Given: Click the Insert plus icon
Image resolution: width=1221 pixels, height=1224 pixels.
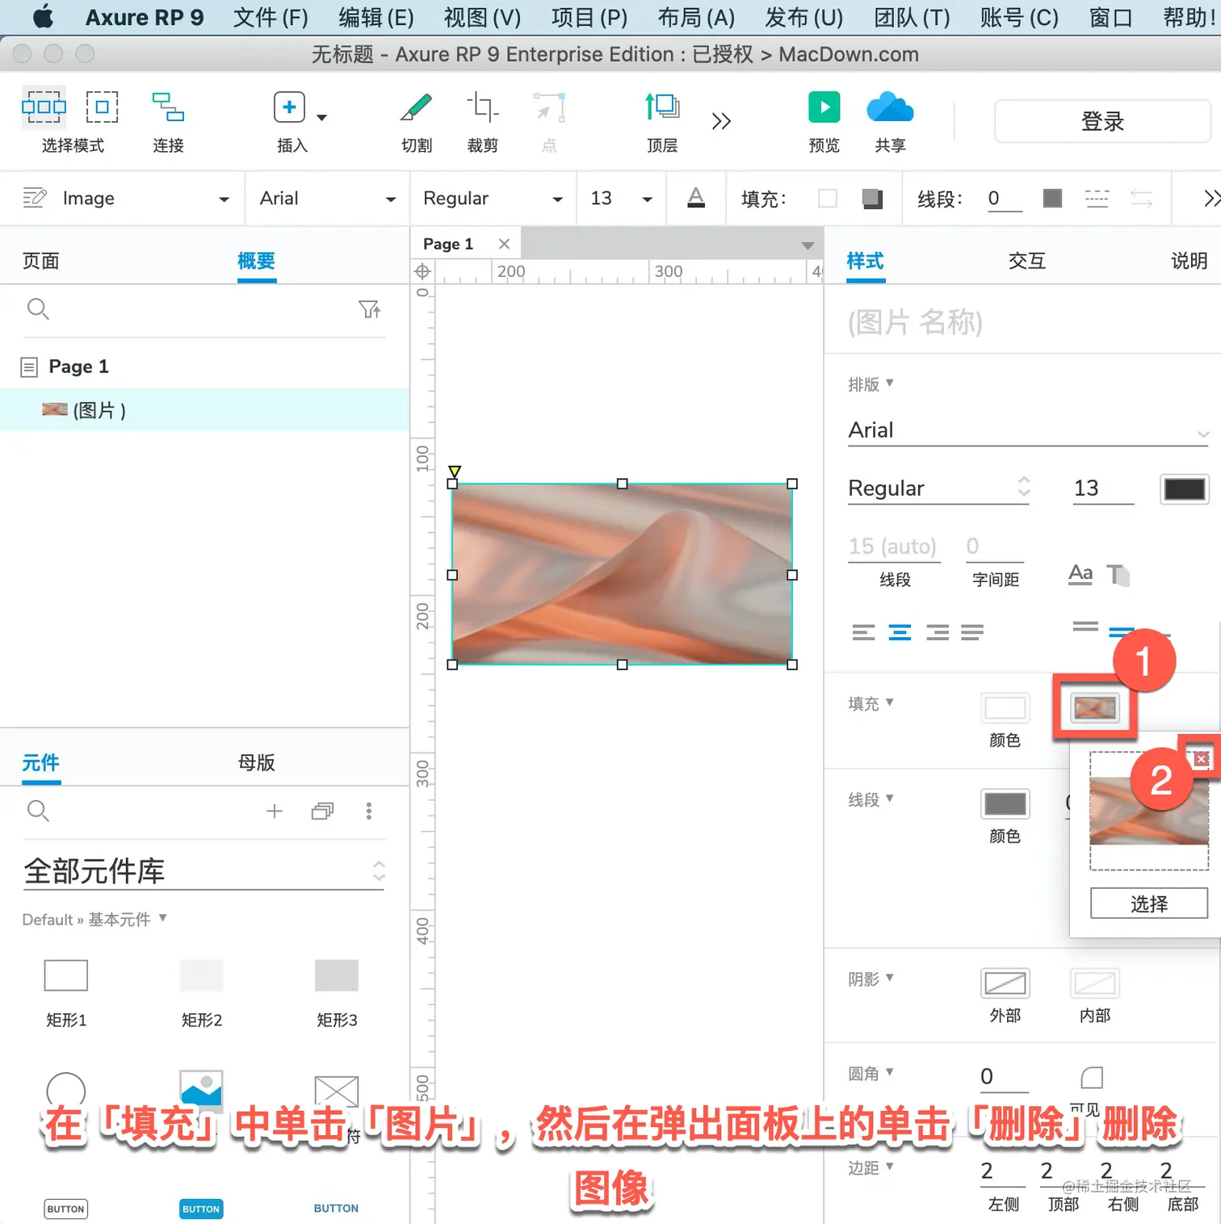Looking at the screenshot, I should point(289,107).
